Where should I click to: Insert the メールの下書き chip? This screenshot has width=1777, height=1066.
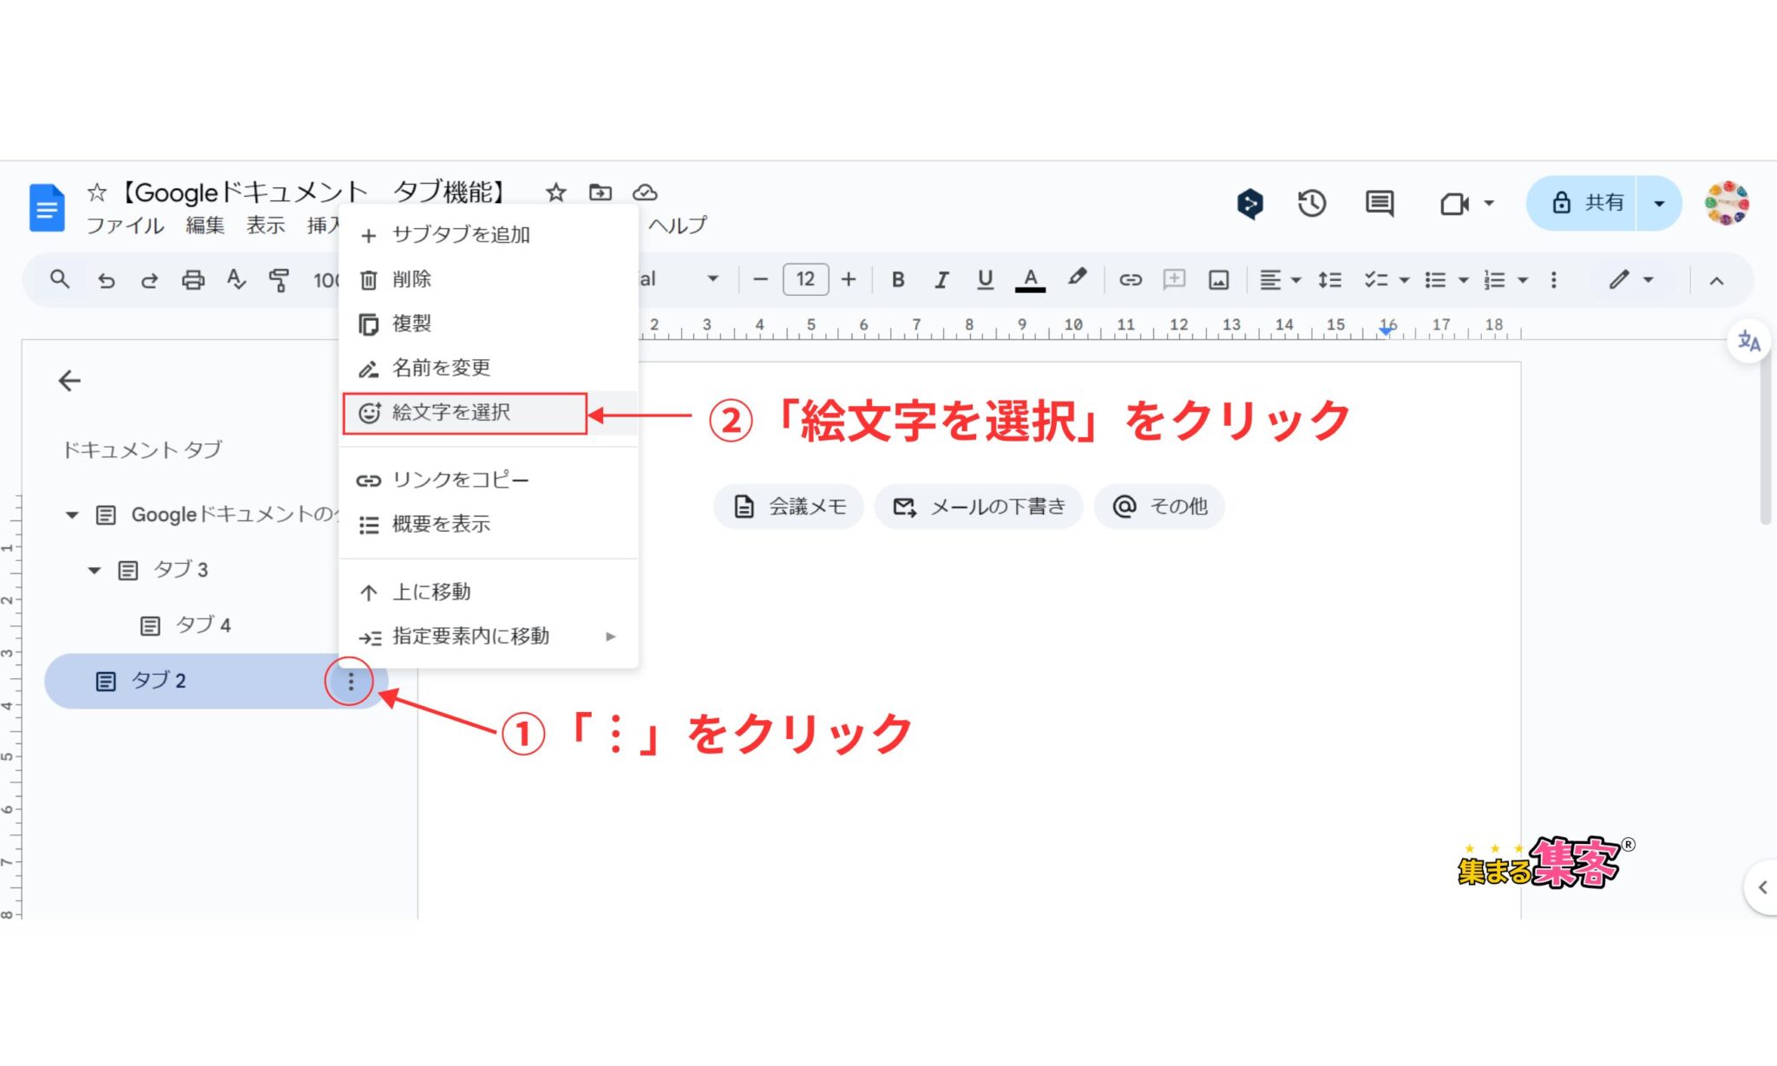979,507
